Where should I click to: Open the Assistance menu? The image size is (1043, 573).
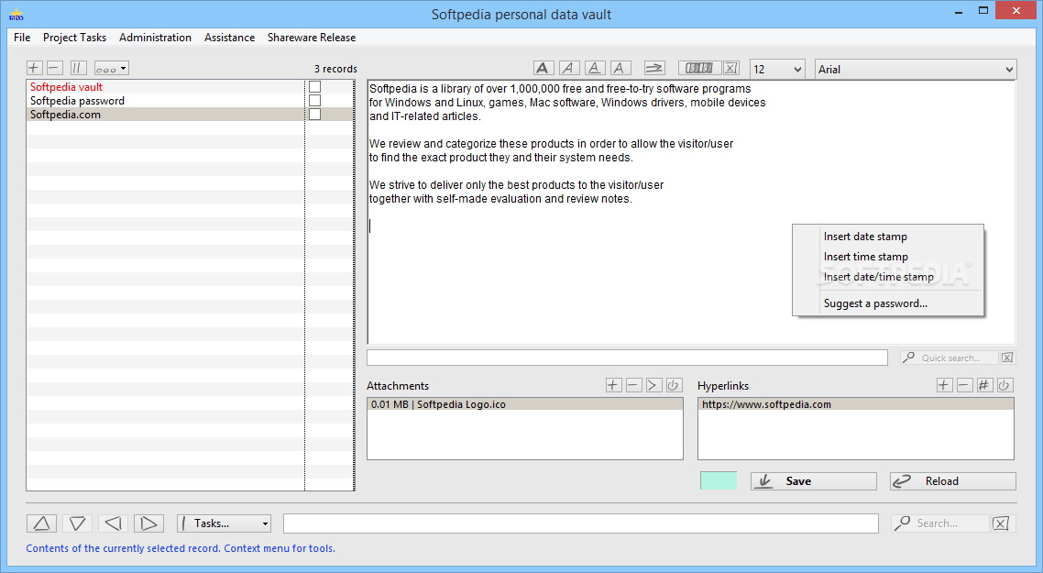pos(229,38)
